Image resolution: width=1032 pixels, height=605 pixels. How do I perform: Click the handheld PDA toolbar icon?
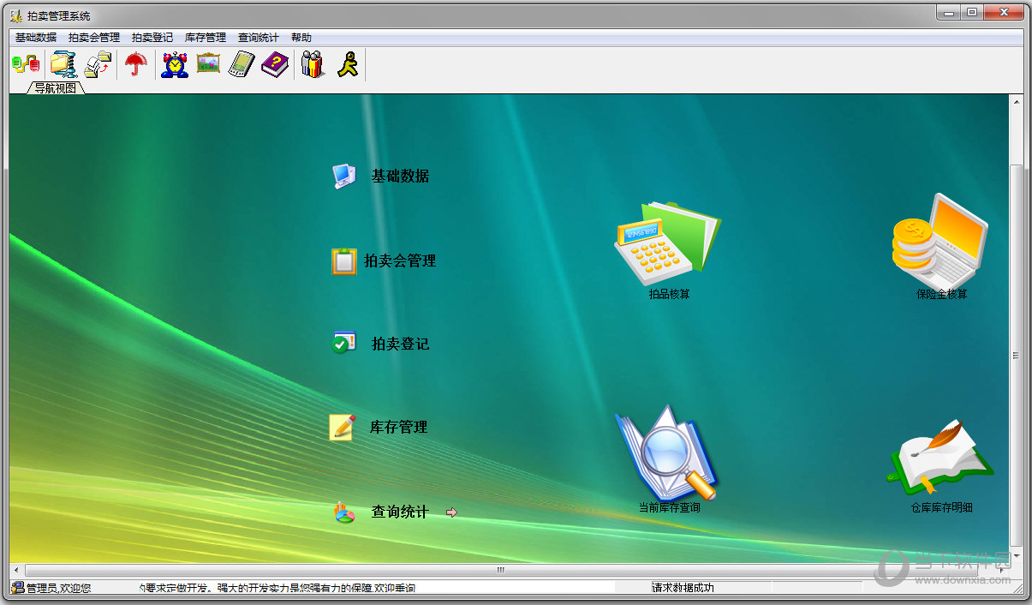[242, 64]
